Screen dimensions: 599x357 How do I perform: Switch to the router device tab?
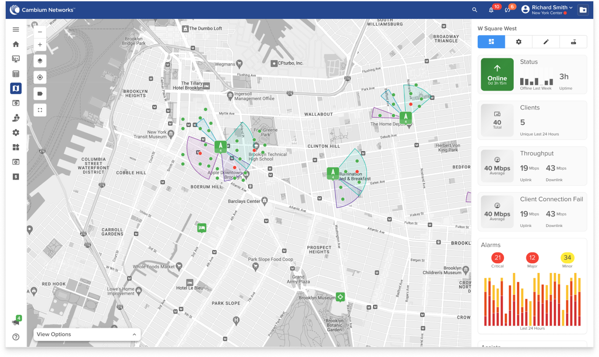[573, 42]
